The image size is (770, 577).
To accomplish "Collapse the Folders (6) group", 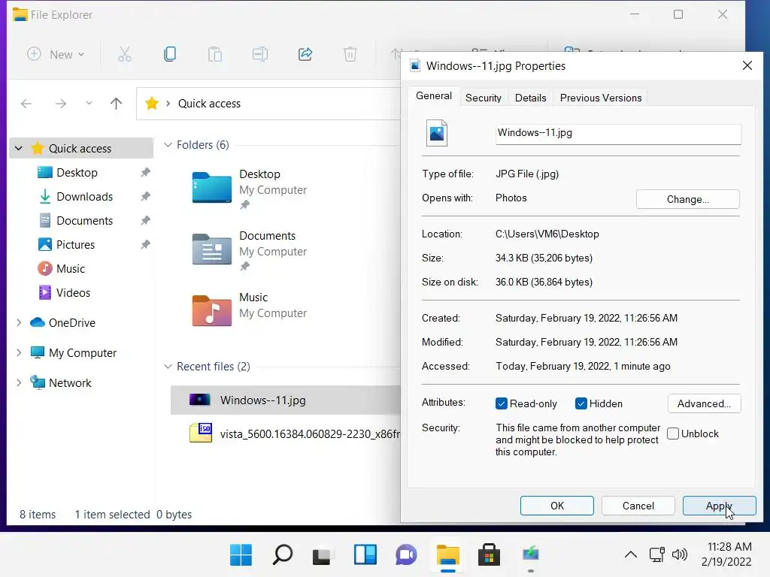I will (x=168, y=145).
